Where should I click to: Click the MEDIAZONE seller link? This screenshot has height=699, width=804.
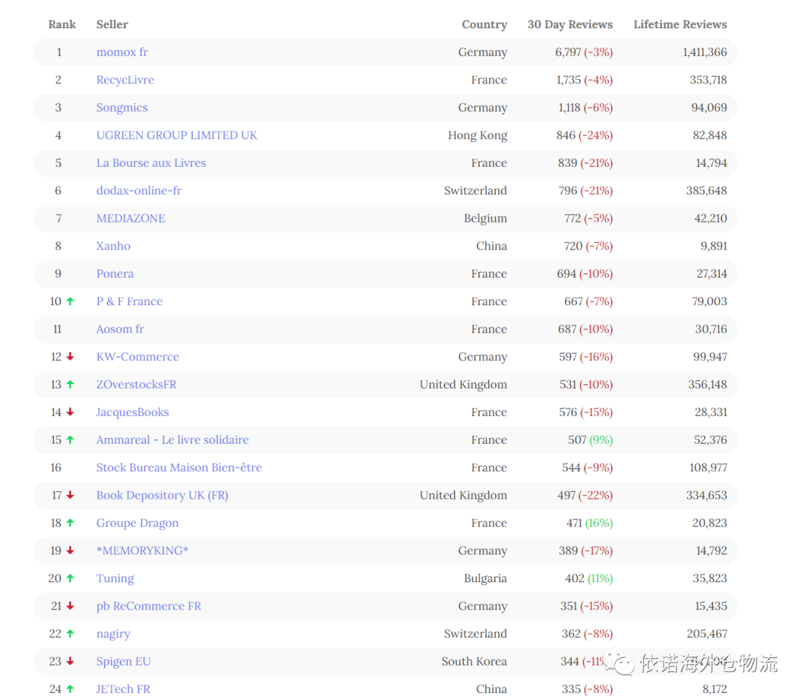click(131, 218)
